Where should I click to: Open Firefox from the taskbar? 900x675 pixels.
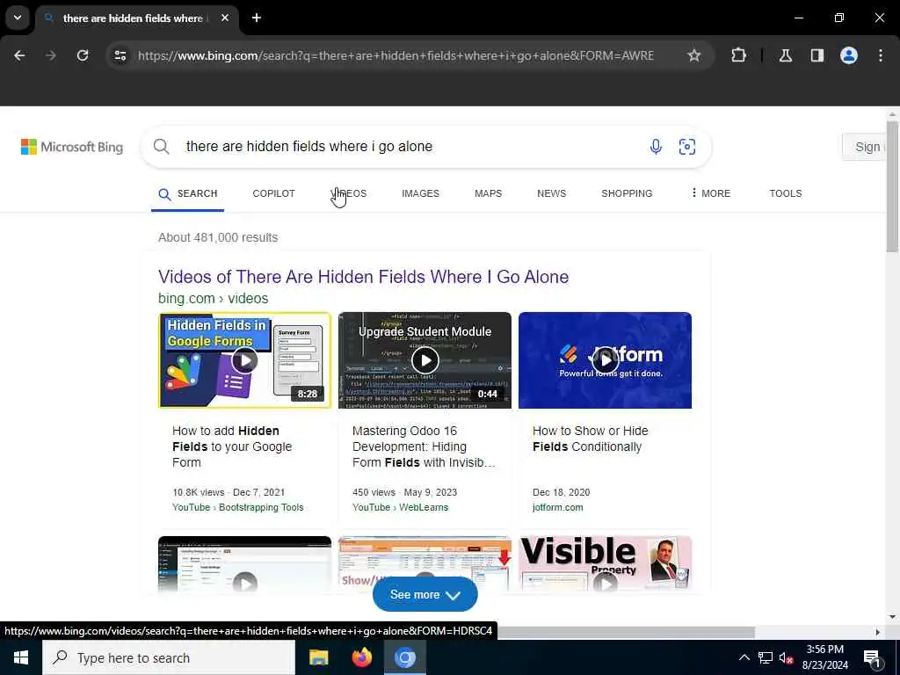click(361, 657)
